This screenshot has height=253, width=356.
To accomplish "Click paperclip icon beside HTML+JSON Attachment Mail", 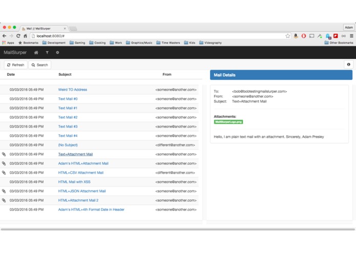I will 4,191.
